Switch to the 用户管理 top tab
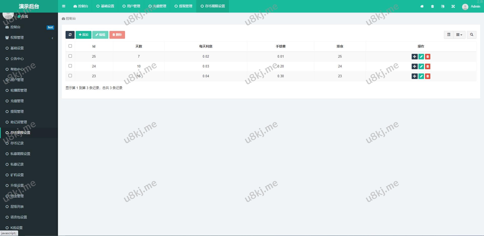 coord(131,6)
